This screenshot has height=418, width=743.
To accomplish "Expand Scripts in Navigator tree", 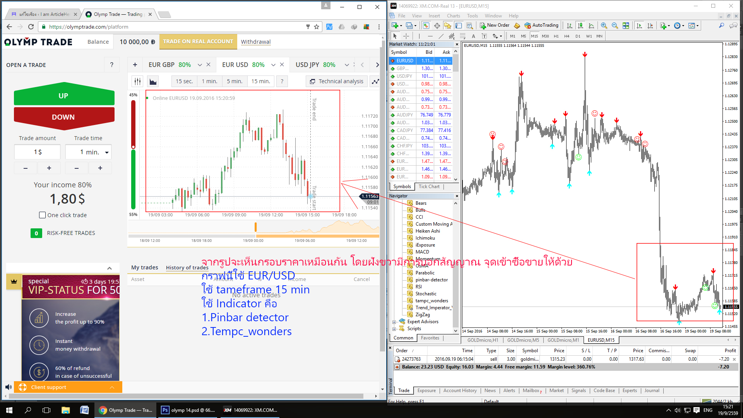I will tap(394, 329).
